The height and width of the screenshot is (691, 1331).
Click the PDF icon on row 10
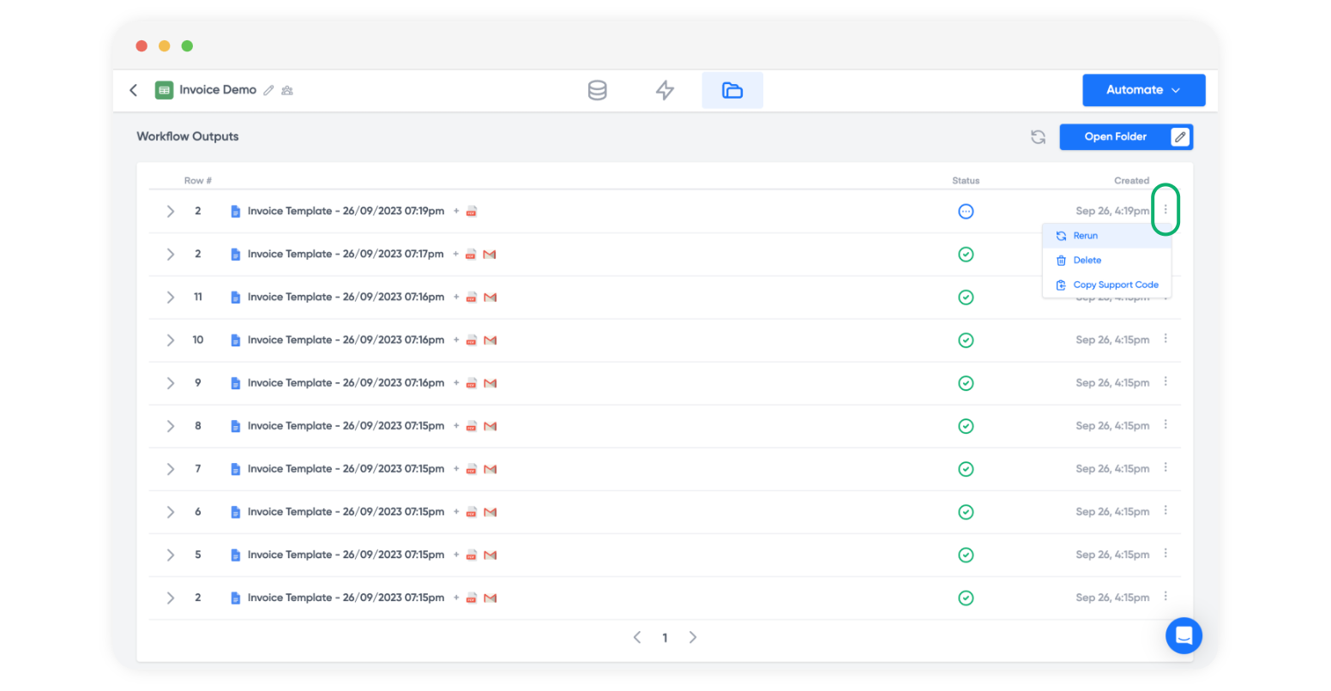tap(471, 340)
